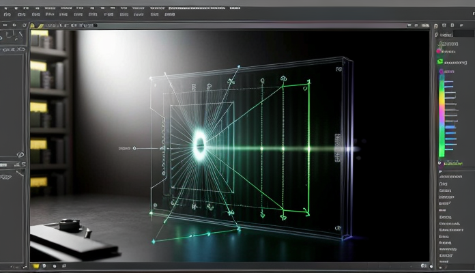The width and height of the screenshot is (475, 273).
Task: Click the pen icon beside right panel field
Action: click(x=437, y=35)
